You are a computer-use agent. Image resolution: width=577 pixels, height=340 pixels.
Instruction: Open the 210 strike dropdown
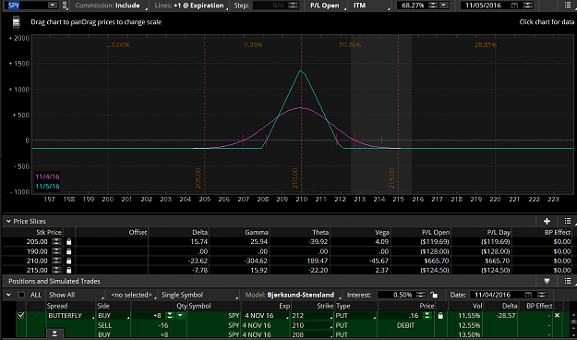(312, 325)
